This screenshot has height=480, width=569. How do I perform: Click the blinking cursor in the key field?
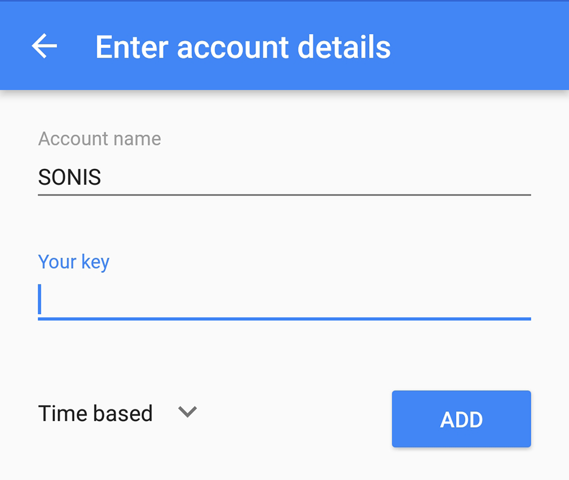tap(40, 300)
